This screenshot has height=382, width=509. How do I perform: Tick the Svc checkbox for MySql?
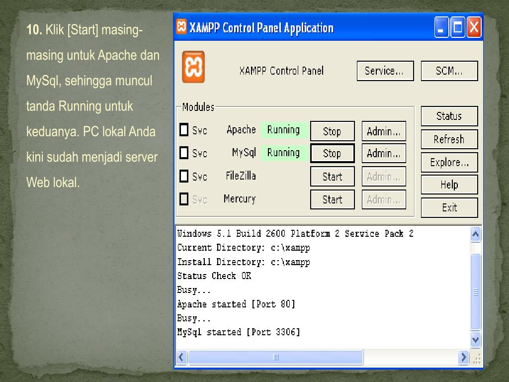click(184, 153)
